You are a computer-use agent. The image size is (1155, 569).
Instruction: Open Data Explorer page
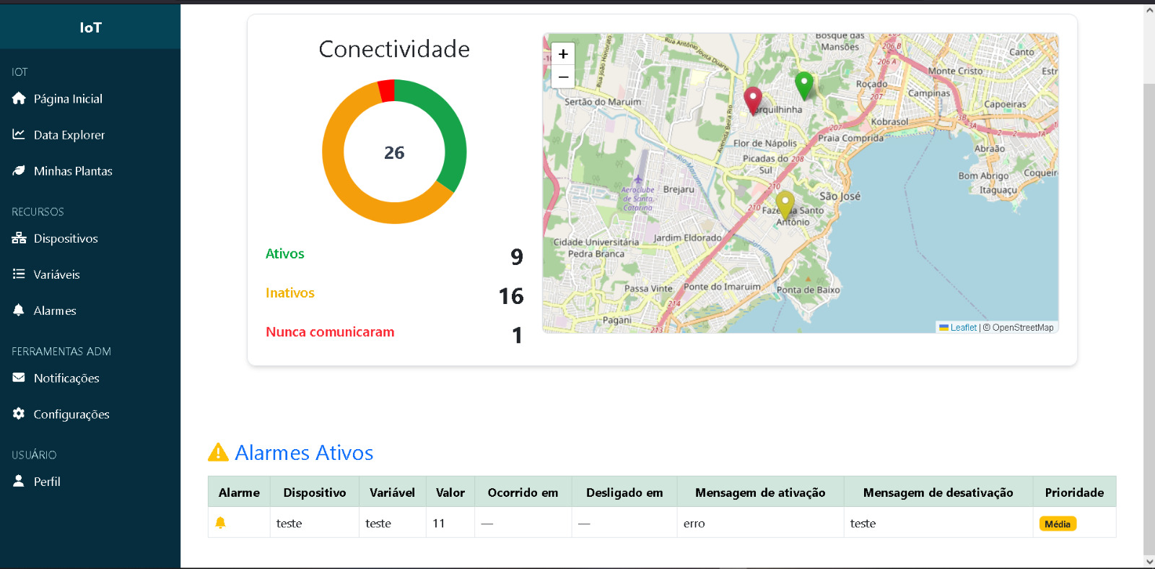pyautogui.click(x=69, y=135)
